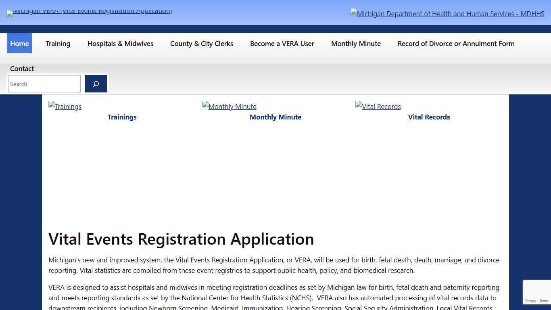Image resolution: width=551 pixels, height=310 pixels.
Task: Open the Vital Records text link
Action: (x=429, y=117)
